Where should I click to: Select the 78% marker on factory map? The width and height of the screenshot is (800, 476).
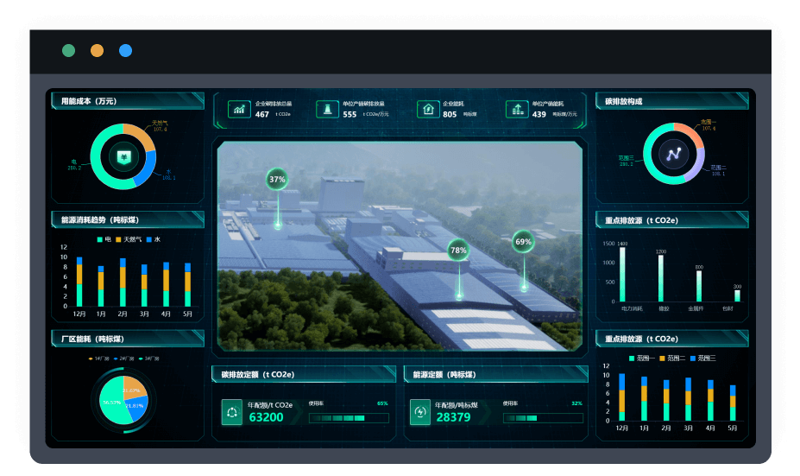click(458, 251)
